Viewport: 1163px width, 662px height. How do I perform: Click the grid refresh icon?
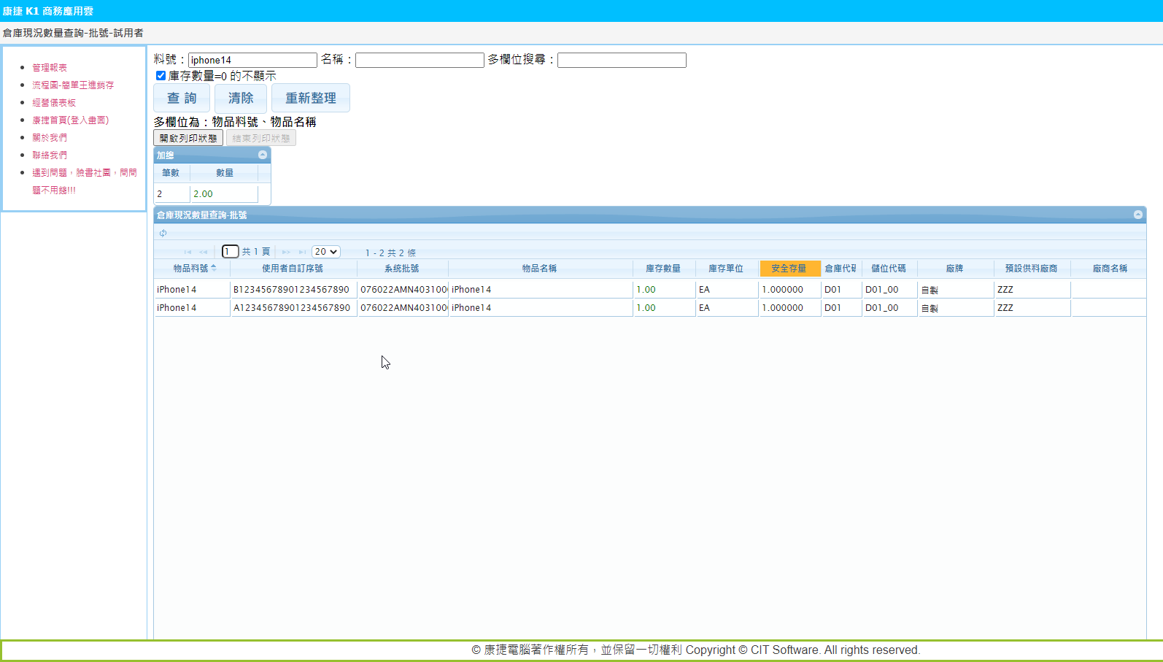point(163,234)
